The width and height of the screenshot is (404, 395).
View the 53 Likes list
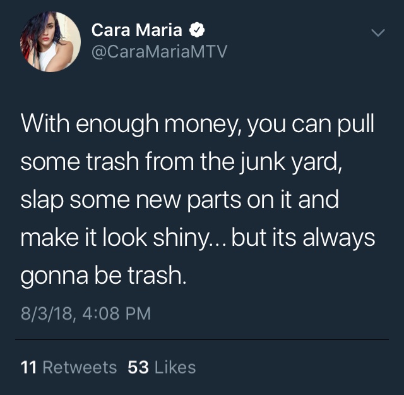click(162, 367)
